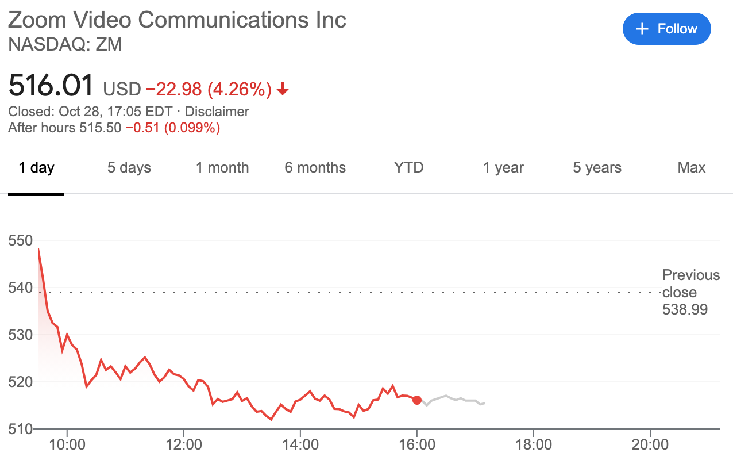The width and height of the screenshot is (733, 460).
Task: Select the 5 days range tab
Action: click(x=129, y=167)
